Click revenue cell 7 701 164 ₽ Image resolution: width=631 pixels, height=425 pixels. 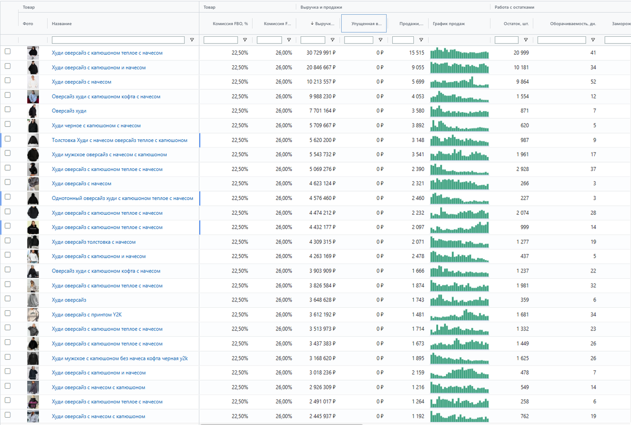pos(322,111)
